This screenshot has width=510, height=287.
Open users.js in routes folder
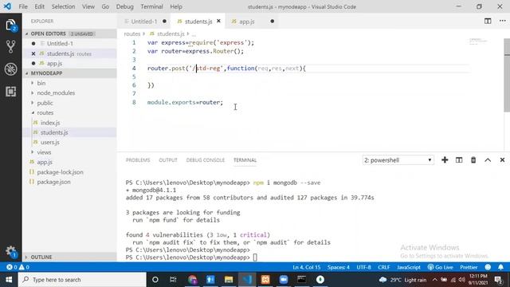[x=49, y=143]
